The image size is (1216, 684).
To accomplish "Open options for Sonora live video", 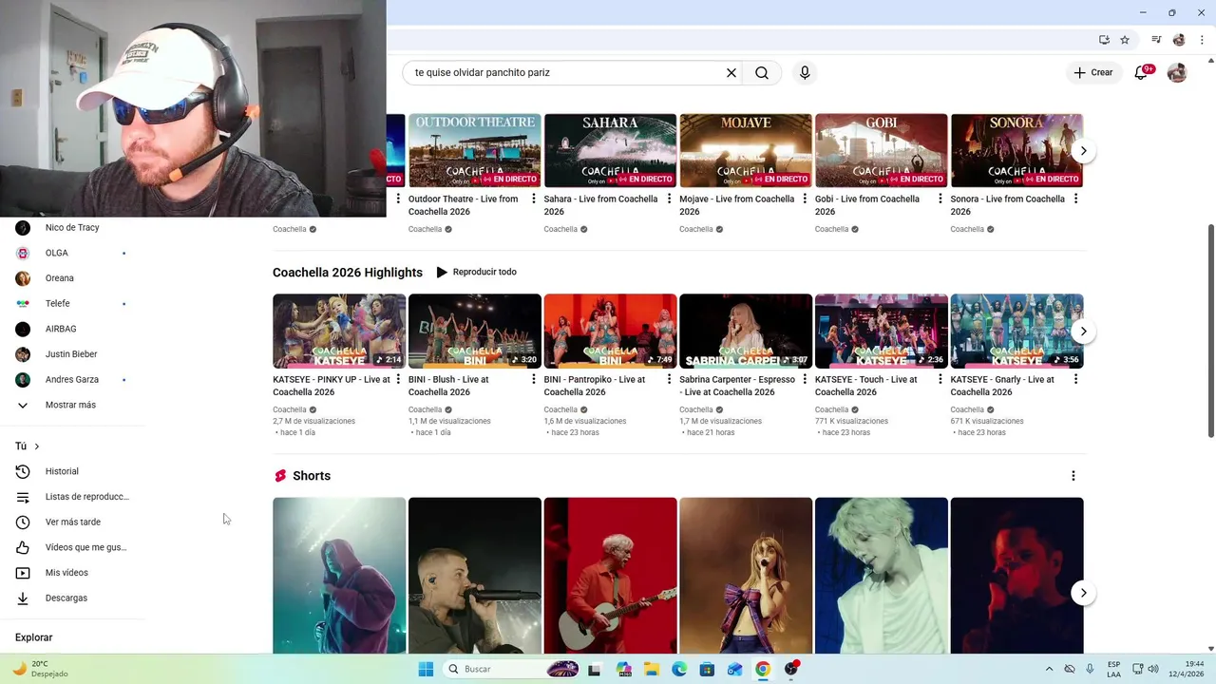I will click(x=1076, y=199).
